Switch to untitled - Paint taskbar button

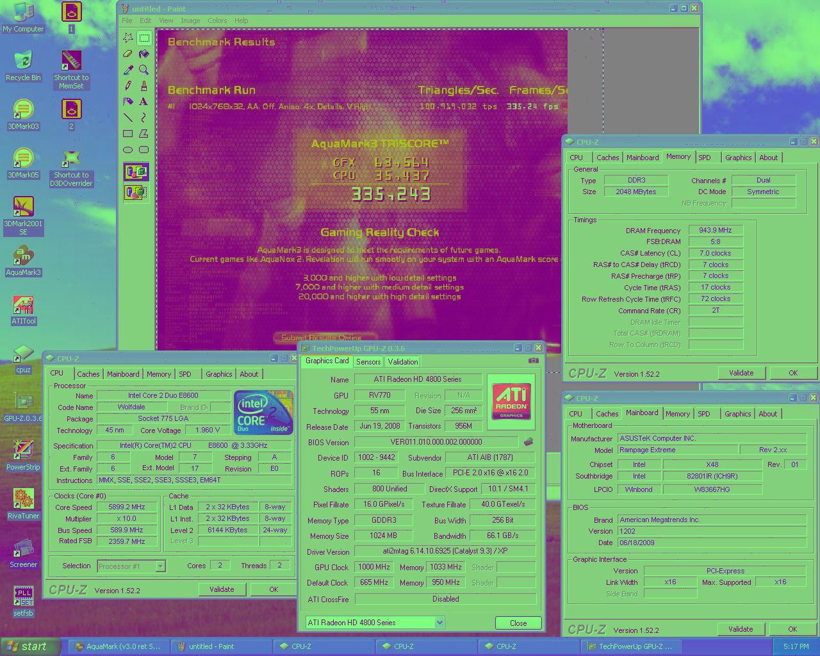click(x=221, y=646)
